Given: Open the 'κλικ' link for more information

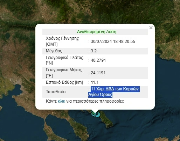Looking at the screenshot, I should 61,101.
